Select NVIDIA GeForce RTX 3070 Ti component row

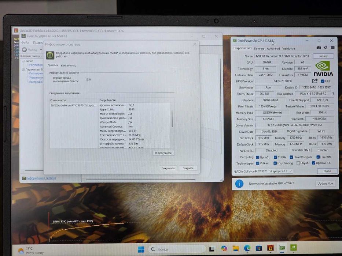click(74, 105)
